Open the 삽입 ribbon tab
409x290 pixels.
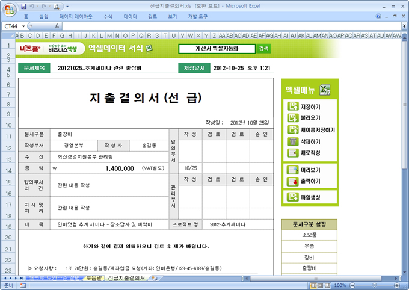[44, 17]
